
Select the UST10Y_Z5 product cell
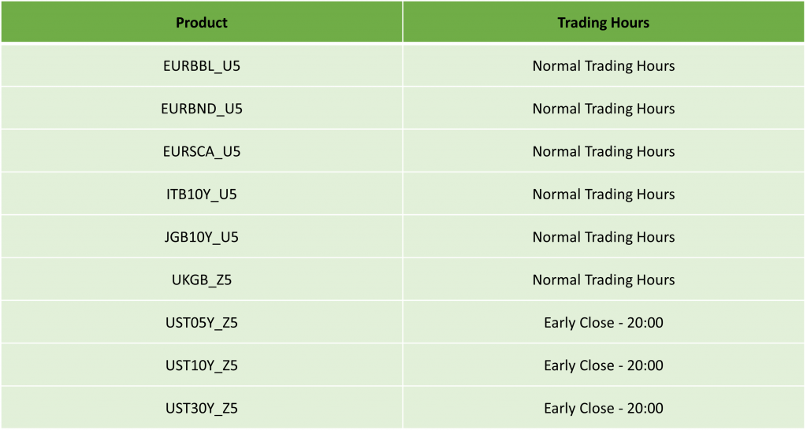coord(202,365)
